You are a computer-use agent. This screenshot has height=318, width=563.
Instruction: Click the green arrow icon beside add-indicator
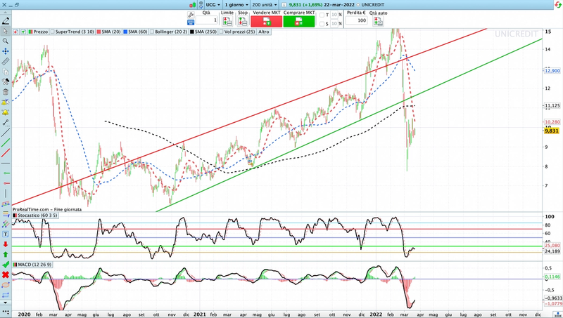point(23,32)
